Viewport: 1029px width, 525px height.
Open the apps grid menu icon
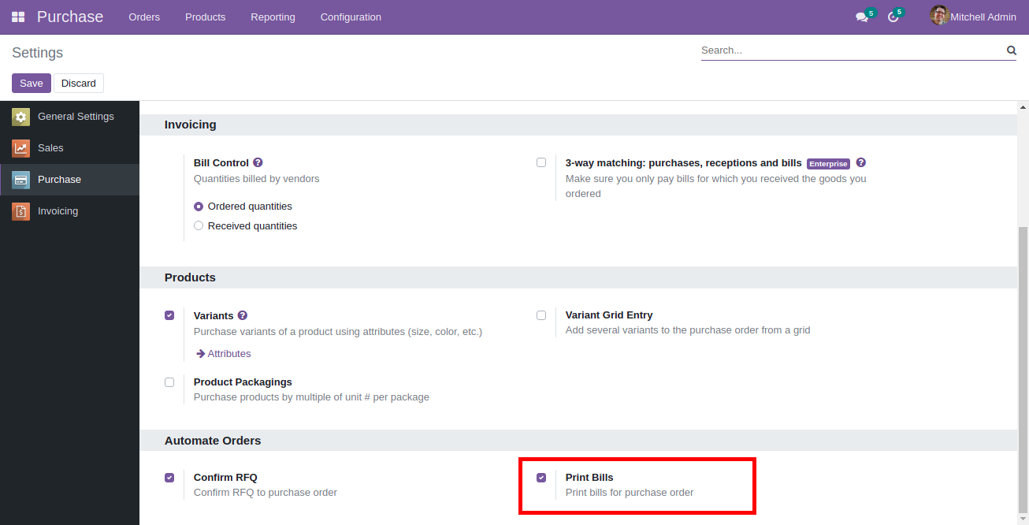coord(18,17)
